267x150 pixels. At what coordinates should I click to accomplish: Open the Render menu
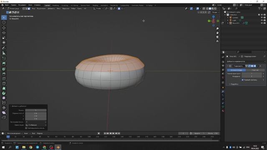(x=22, y=5)
